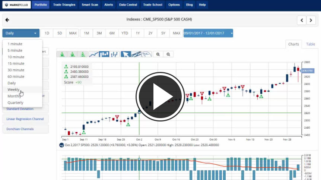Screen dimensions: 321x180
Task: Open the Options page
Action: point(174,5)
